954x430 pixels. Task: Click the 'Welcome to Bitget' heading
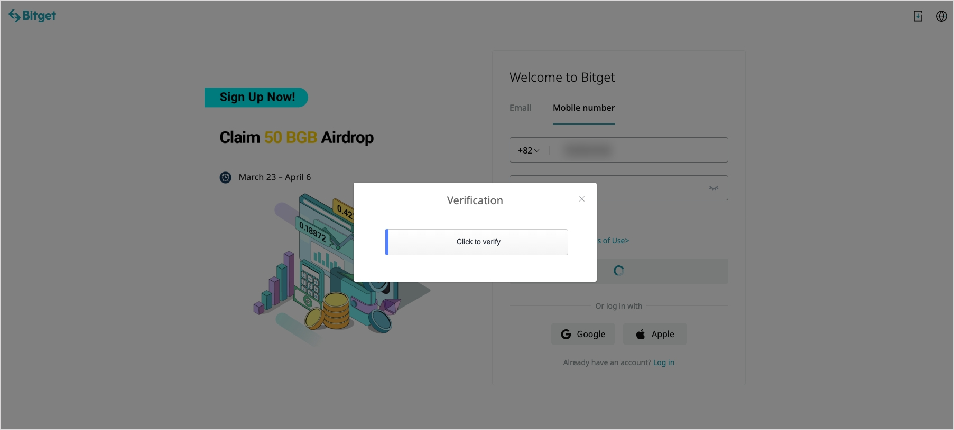pos(562,78)
